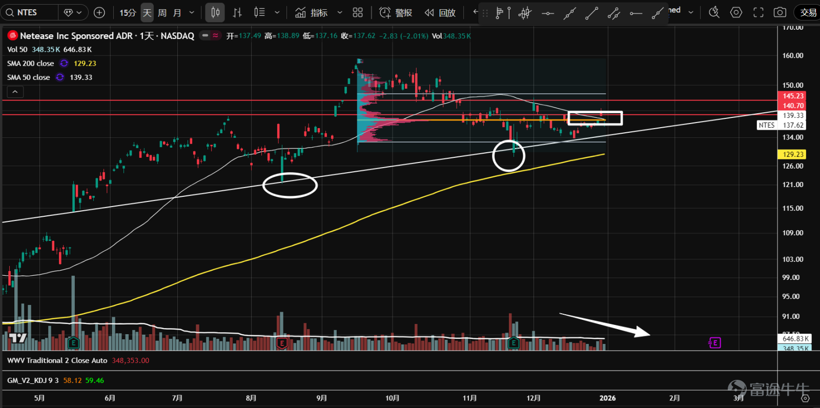Click the earnings E marker near May

(x=73, y=342)
